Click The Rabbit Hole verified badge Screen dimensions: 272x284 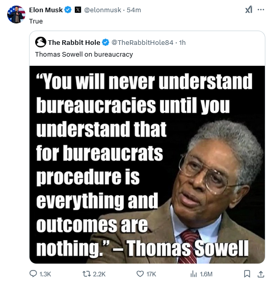[105, 42]
